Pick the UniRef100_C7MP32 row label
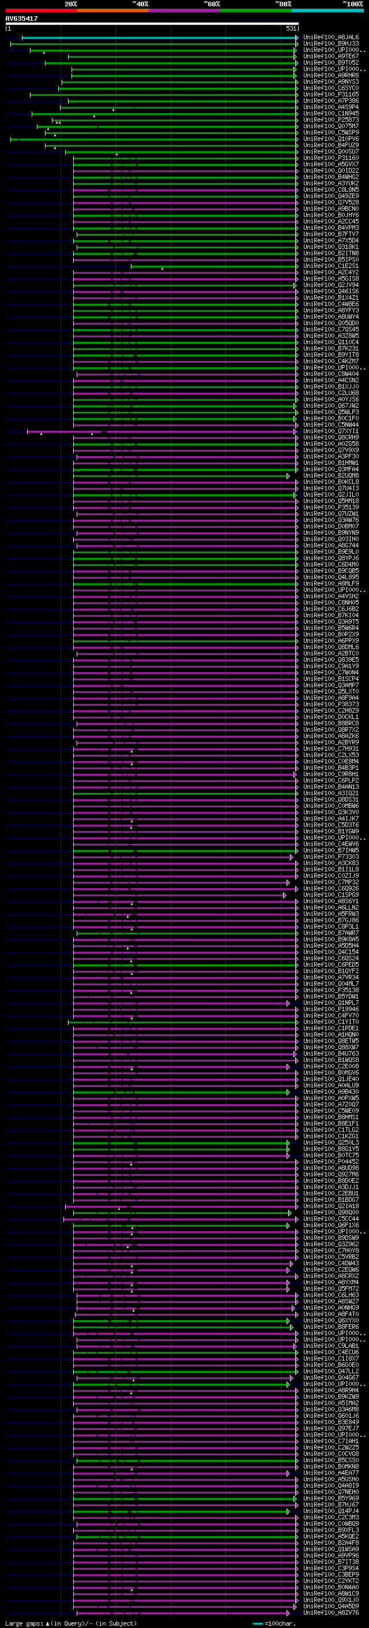 point(331,882)
